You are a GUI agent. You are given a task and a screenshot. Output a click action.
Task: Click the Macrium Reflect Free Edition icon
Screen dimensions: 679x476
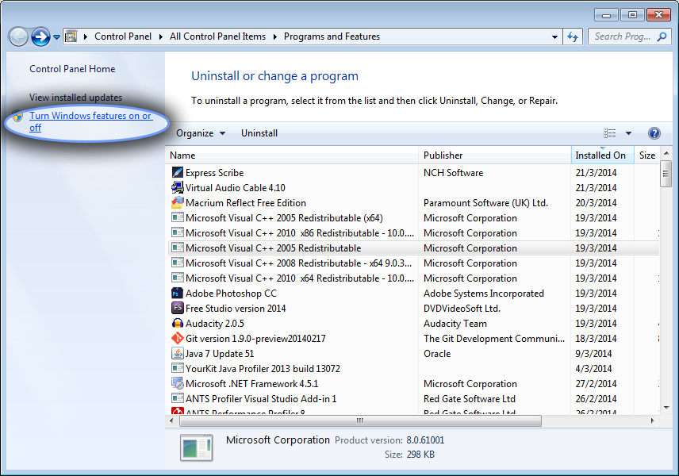point(177,202)
